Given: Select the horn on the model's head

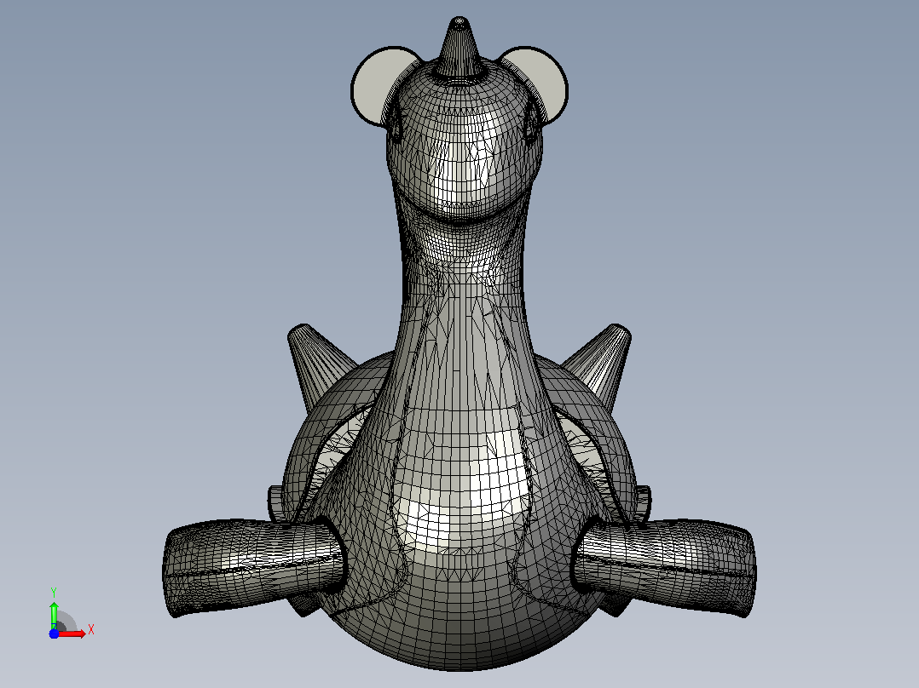Looking at the screenshot, I should [459, 48].
